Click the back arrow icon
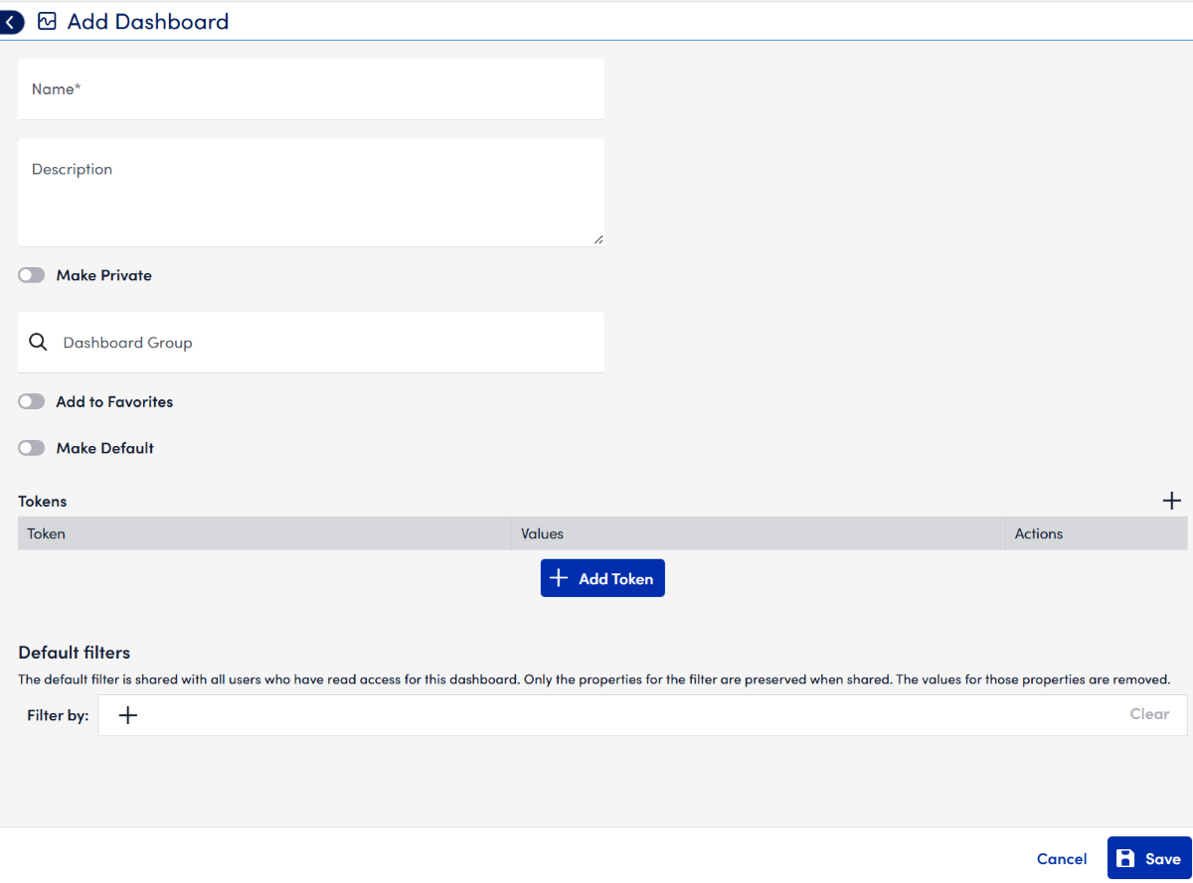Screen dimensions: 1193x883 click(10, 22)
